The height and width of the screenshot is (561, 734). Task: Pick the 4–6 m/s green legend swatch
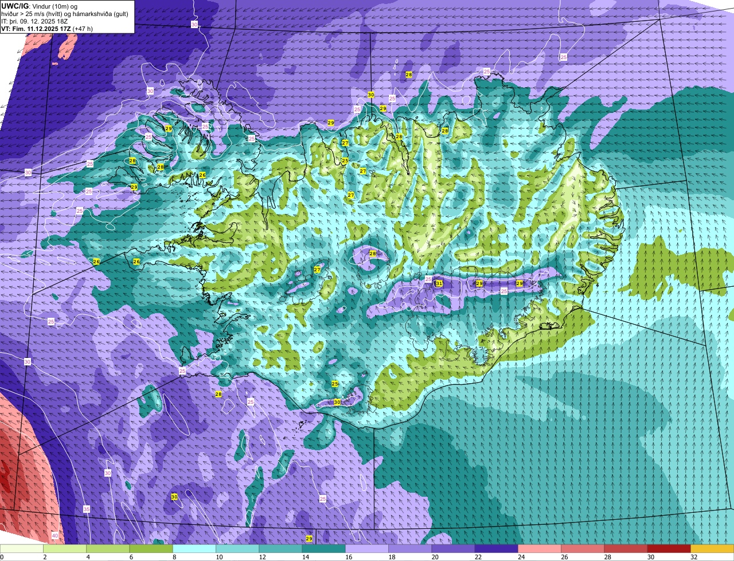(x=108, y=549)
